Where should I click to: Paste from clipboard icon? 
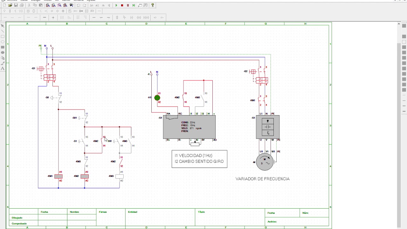(41, 5)
